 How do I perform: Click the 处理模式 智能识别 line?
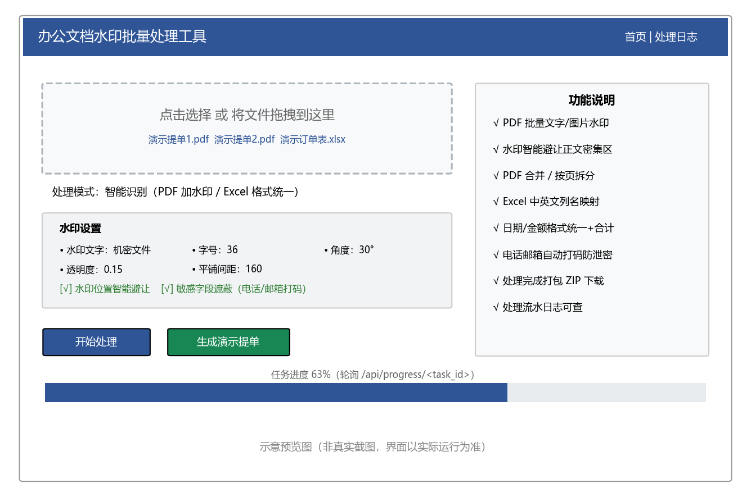(176, 192)
